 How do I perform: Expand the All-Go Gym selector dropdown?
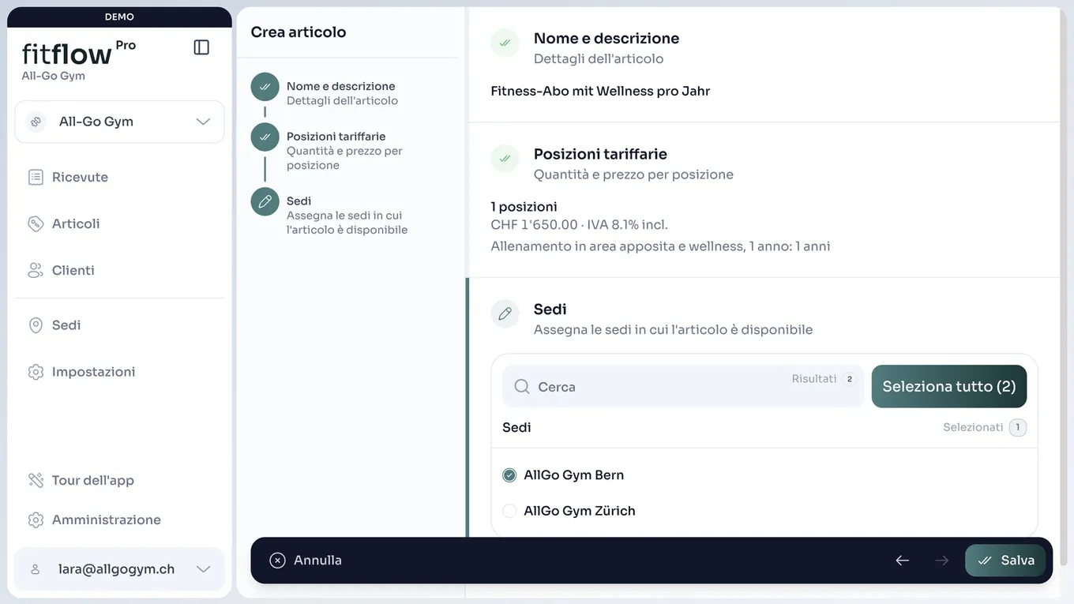(119, 122)
